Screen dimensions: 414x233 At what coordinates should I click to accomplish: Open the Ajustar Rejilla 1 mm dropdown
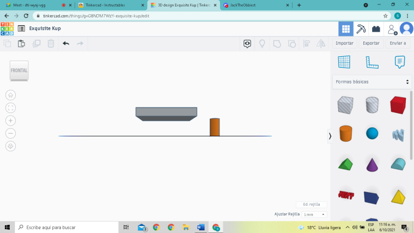314,214
